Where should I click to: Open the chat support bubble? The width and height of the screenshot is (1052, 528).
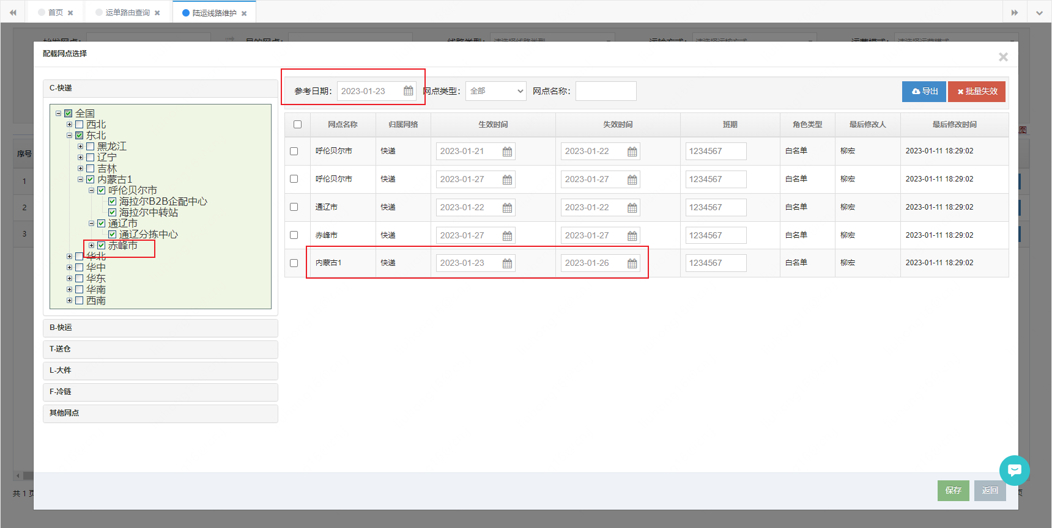click(x=1014, y=471)
